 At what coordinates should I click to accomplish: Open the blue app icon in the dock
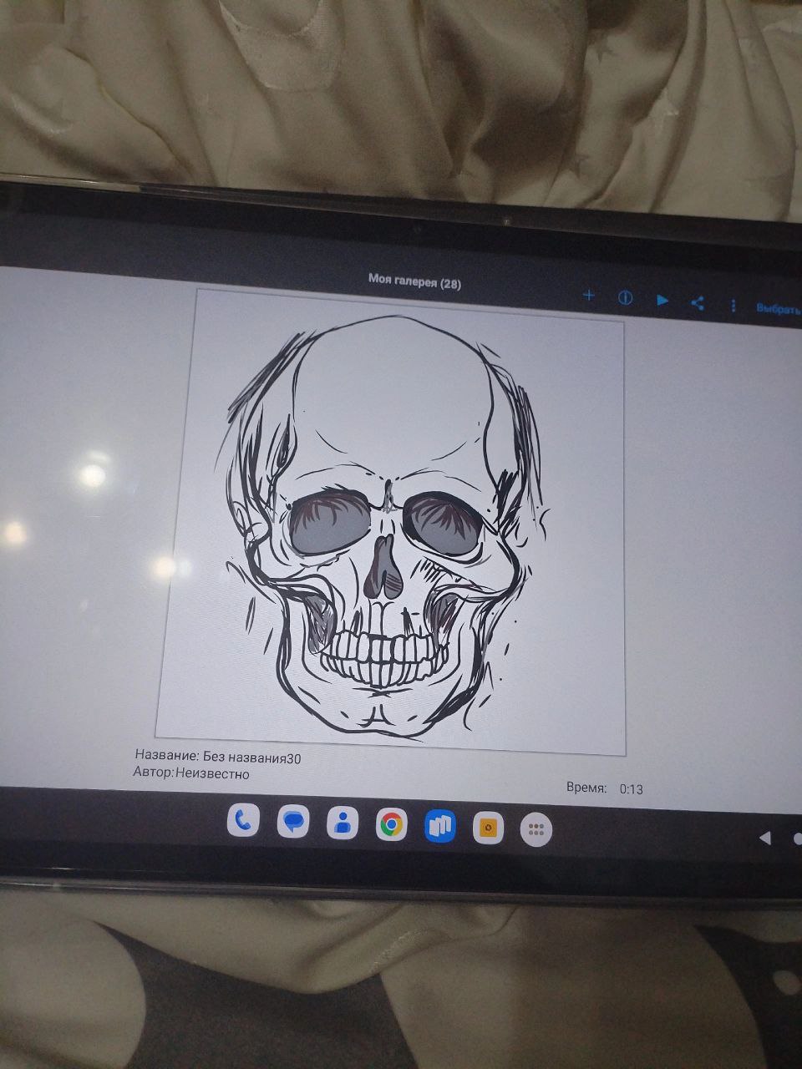[x=439, y=827]
